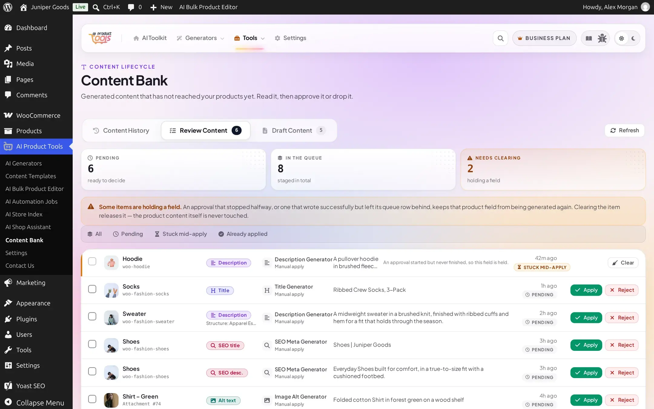
Task: Filter list by Already applied
Action: click(x=243, y=234)
